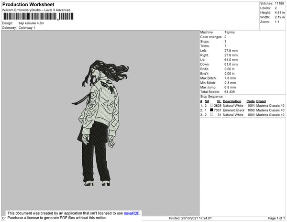Select the Width value 2.19 in
This screenshot has height=222, width=287.
point(279,17)
